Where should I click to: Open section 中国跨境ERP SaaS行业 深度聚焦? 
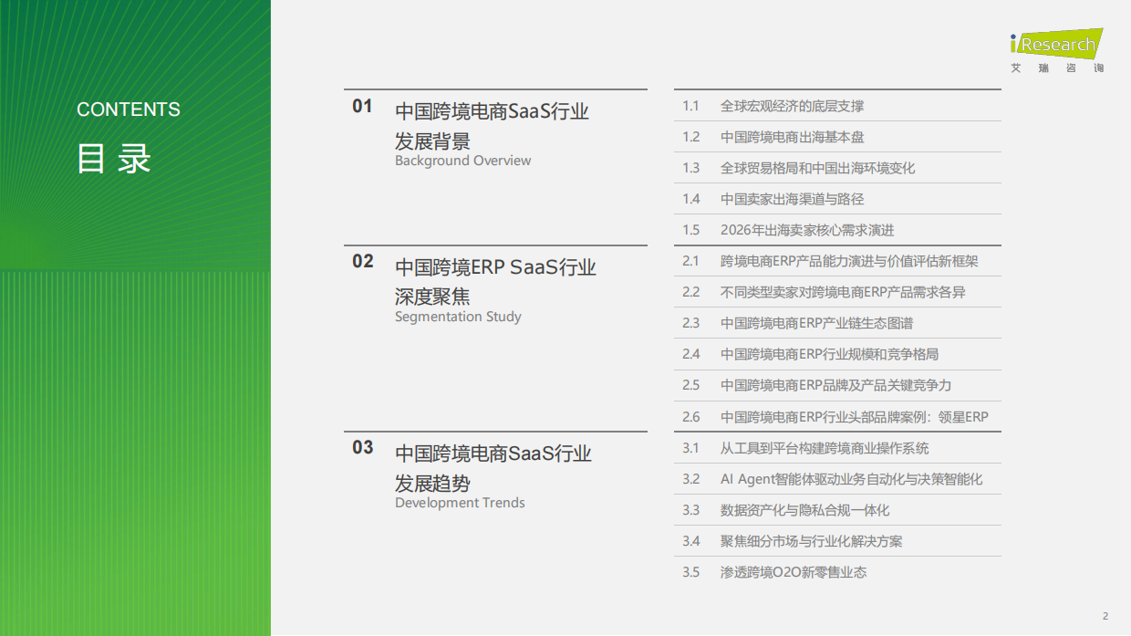495,282
